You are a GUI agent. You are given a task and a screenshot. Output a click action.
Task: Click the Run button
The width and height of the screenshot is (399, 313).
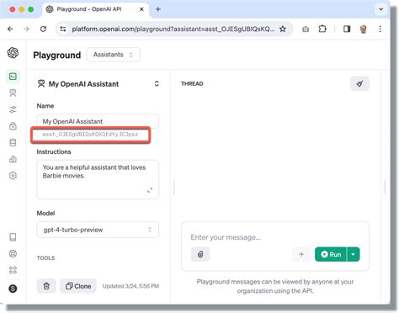pyautogui.click(x=331, y=254)
